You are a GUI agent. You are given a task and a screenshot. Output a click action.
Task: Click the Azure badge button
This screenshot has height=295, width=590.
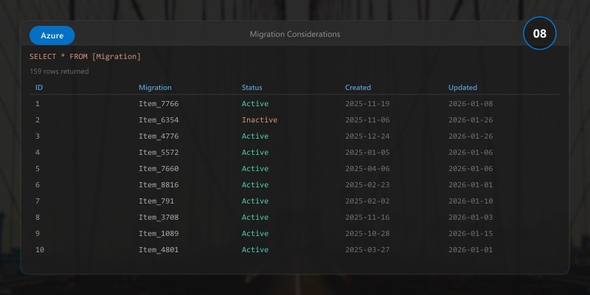pyautogui.click(x=52, y=35)
